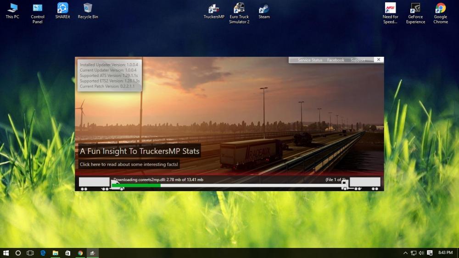Open the volume control in the system tray

[421, 253]
